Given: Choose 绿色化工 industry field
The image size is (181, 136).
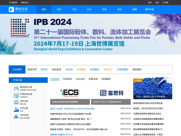Looking at the screenshot, I should click(108, 70).
